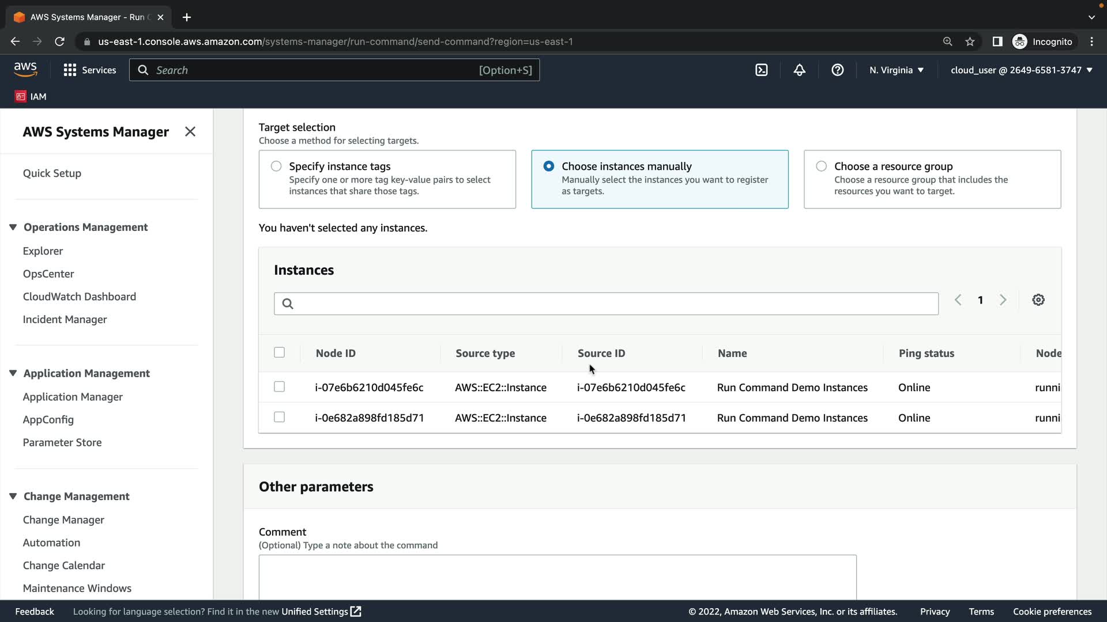The width and height of the screenshot is (1107, 622).
Task: Open the N. Virginia region dropdown
Action: click(x=896, y=70)
